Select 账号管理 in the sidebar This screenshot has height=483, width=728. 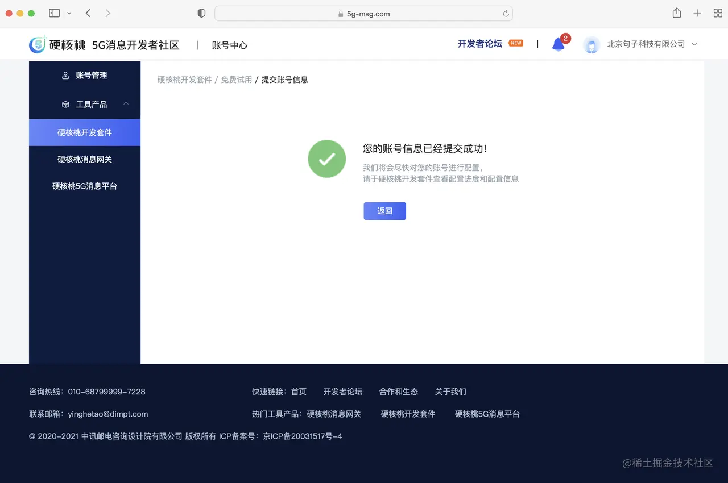[x=85, y=75]
